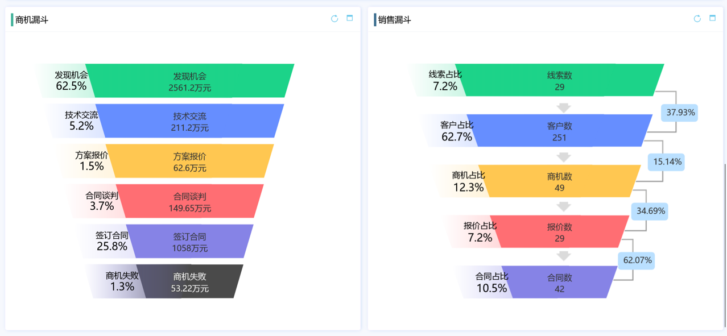Select the 客户数 251 funnel stage
Screen dimensions: 727x336
(x=560, y=131)
